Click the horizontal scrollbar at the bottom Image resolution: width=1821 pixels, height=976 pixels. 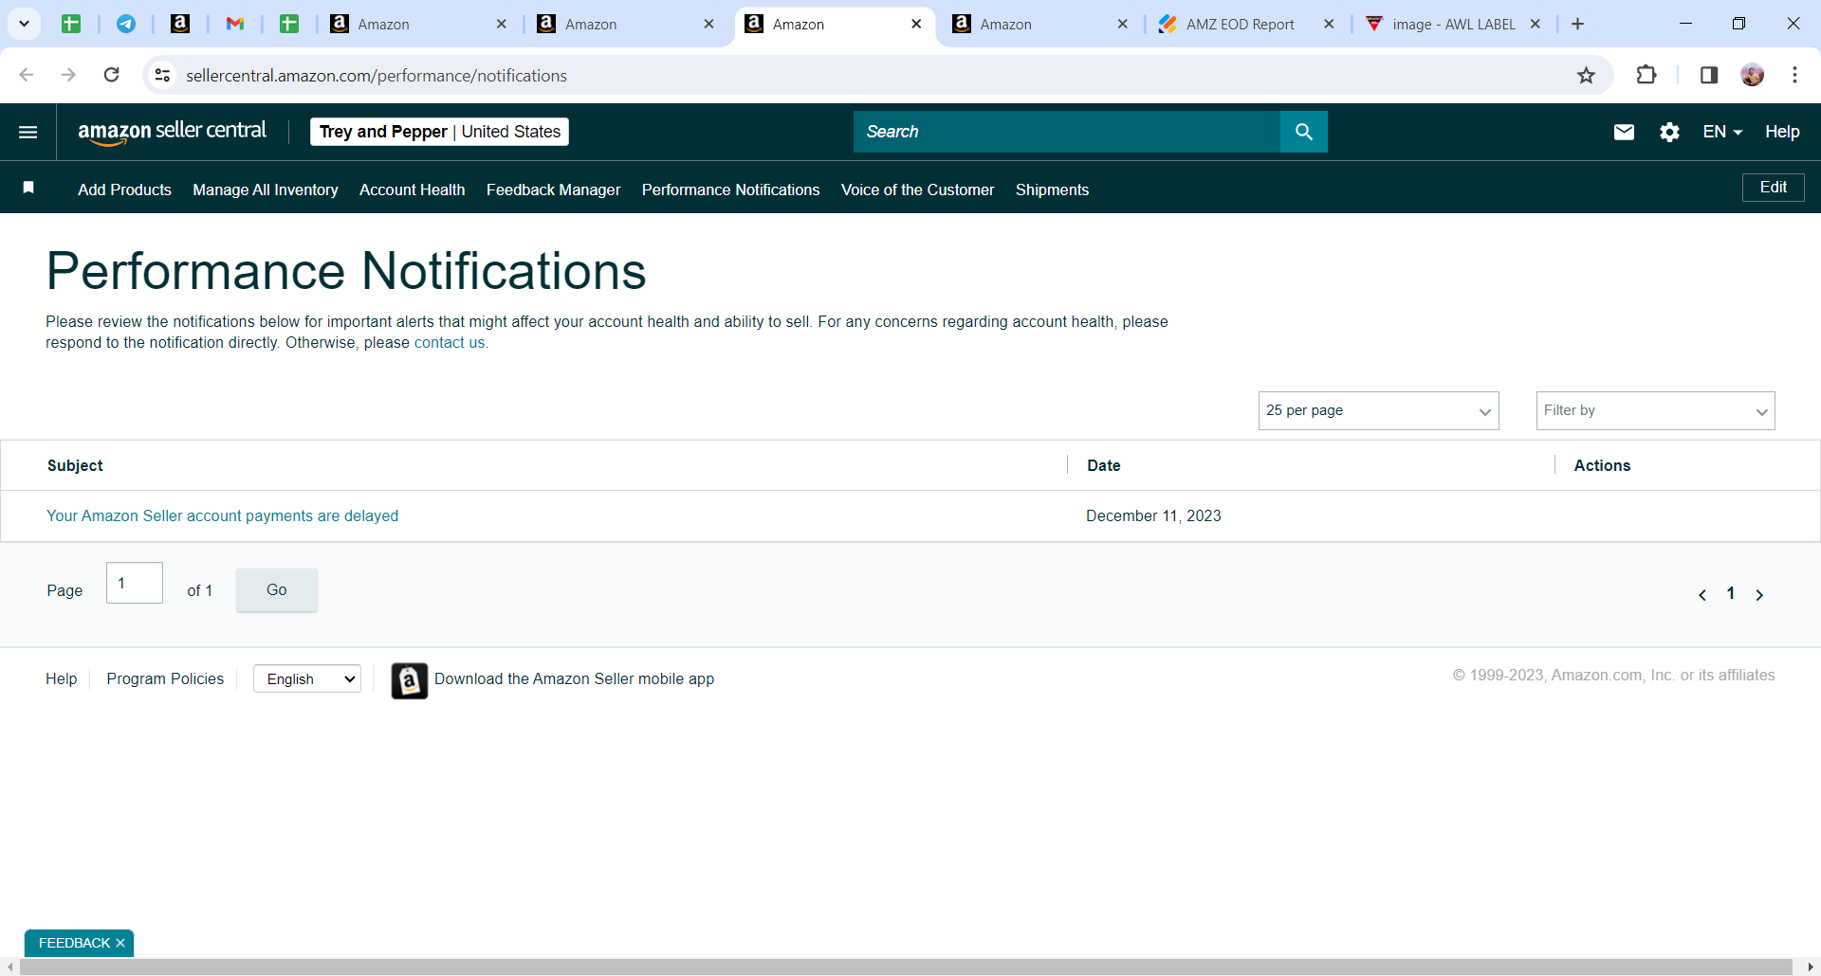tap(906, 967)
